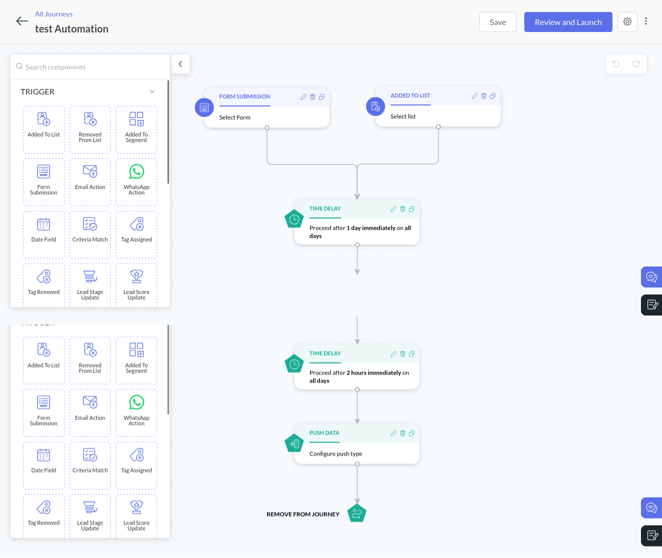662x558 pixels.
Task: Click the Configure push type text
Action: [336, 454]
